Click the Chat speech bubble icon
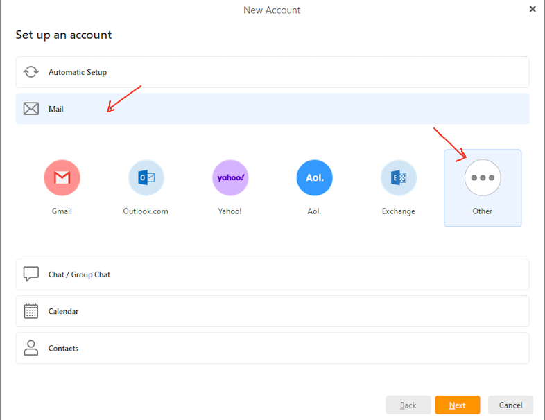The image size is (545, 420). click(x=31, y=274)
